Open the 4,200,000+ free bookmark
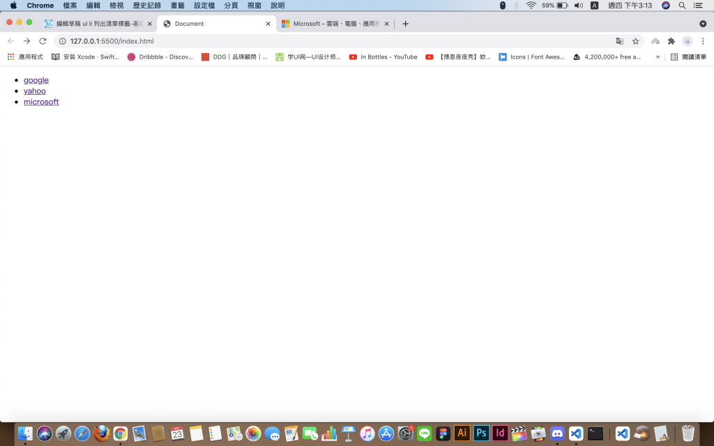The image size is (714, 446). click(607, 57)
